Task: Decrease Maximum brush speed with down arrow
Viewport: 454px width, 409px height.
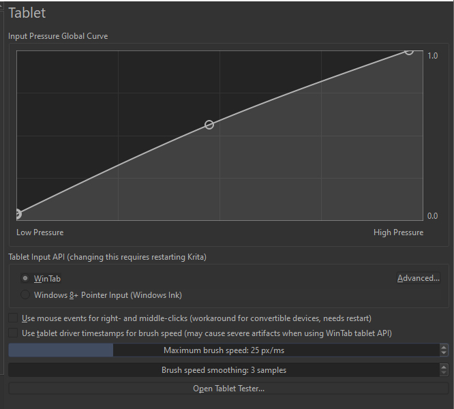Action: (444, 354)
